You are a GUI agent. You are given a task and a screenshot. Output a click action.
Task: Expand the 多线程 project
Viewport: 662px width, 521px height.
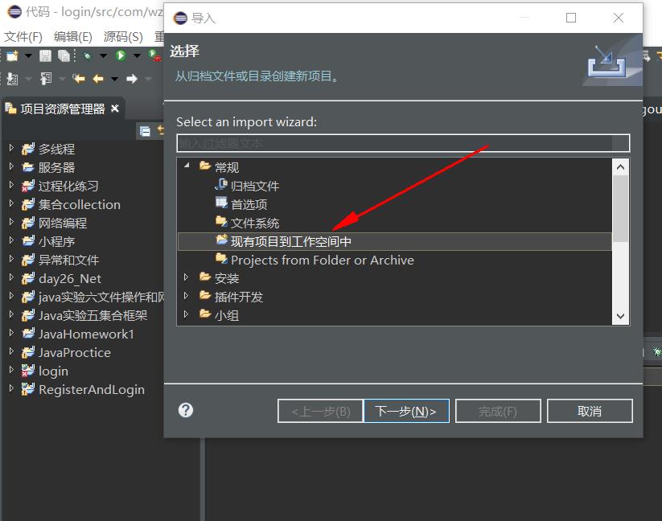pos(11,148)
